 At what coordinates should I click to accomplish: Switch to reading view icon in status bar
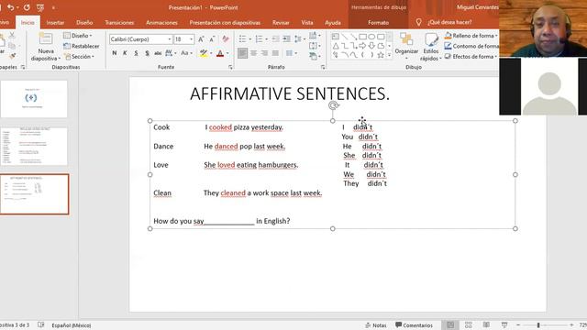pyautogui.click(x=486, y=324)
